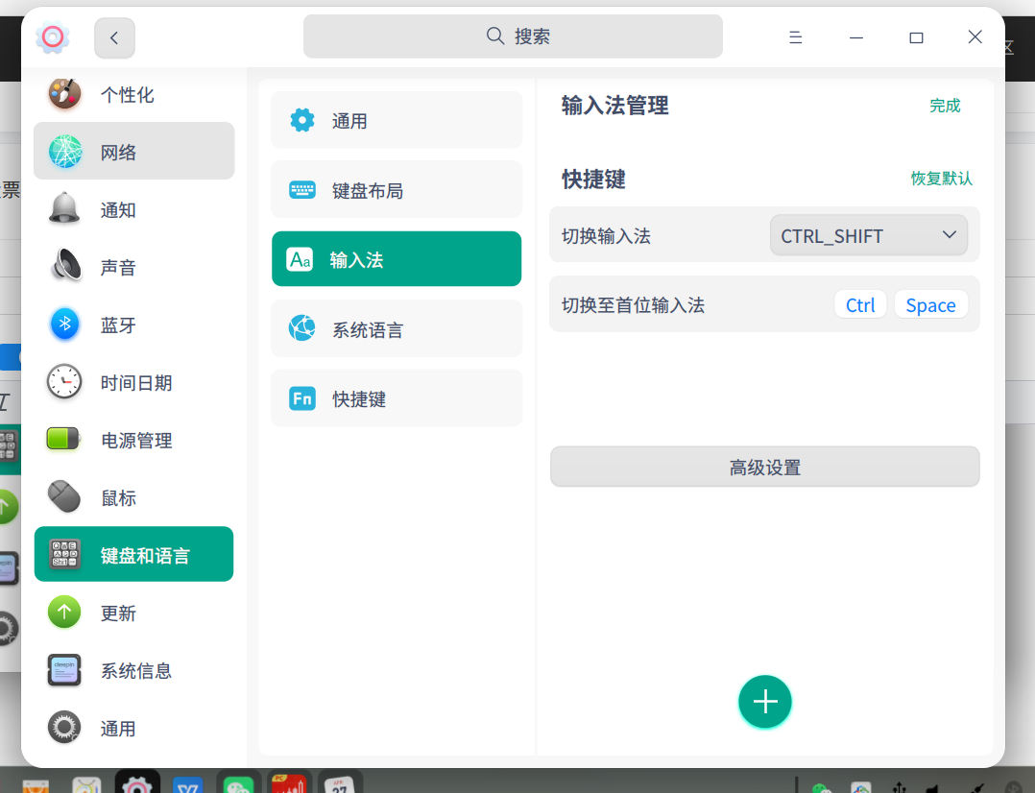Select the 输入法 input method page
1035x793 pixels.
(396, 259)
